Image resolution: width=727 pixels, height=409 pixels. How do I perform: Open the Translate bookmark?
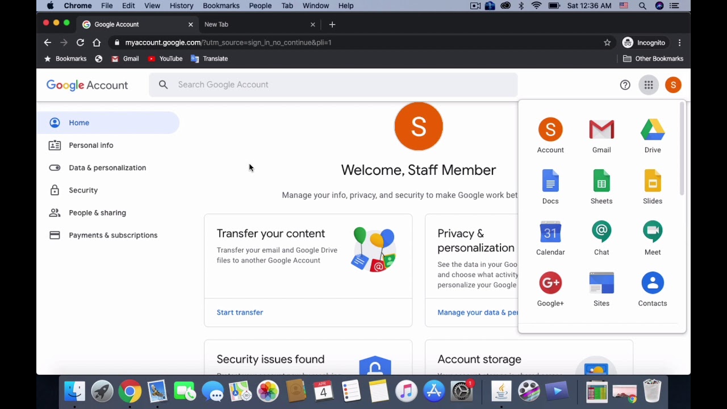[209, 59]
